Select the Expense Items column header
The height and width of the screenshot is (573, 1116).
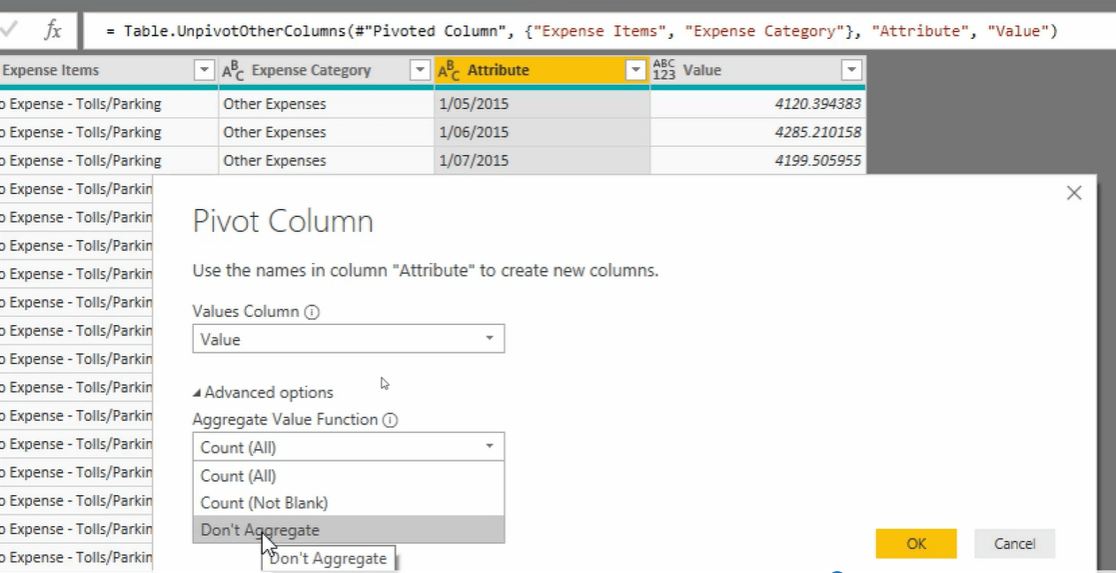(109, 70)
